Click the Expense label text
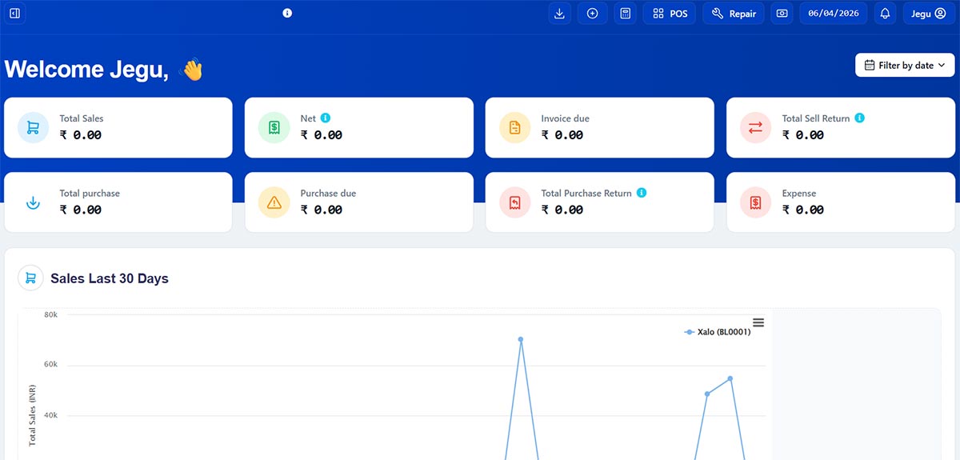The height and width of the screenshot is (460, 960). point(799,194)
